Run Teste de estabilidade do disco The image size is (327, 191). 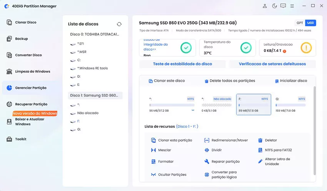click(x=182, y=64)
